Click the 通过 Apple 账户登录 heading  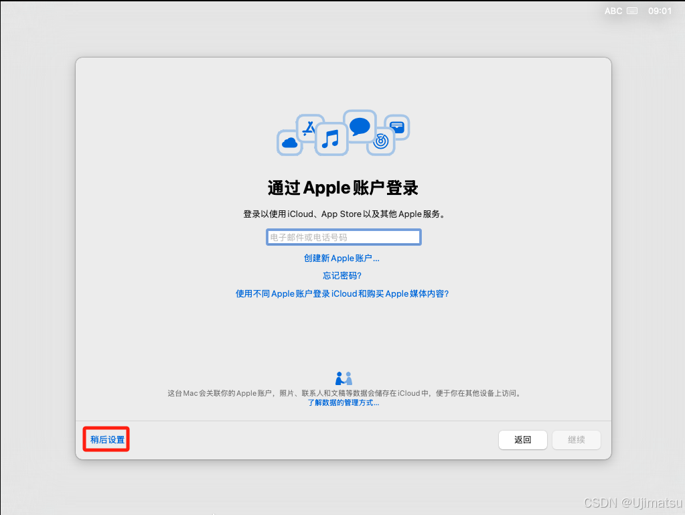pyautogui.click(x=343, y=188)
